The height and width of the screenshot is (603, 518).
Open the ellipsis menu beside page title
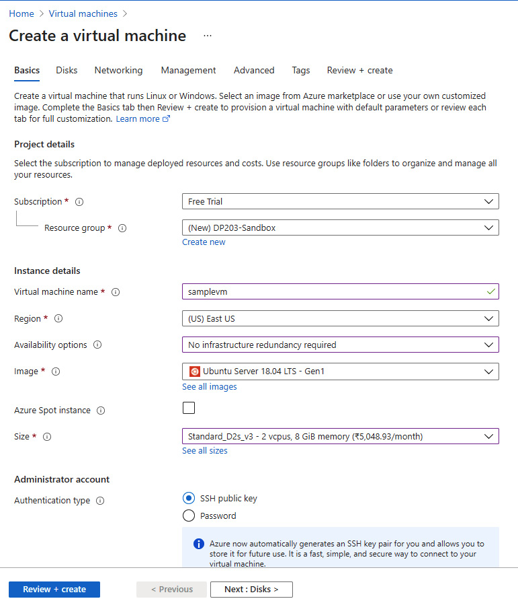[x=208, y=36]
